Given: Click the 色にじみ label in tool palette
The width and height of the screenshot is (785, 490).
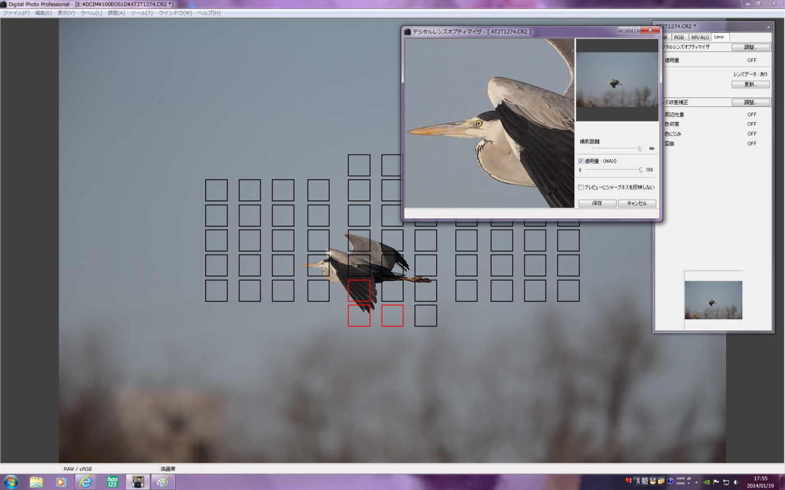Looking at the screenshot, I should 673,134.
